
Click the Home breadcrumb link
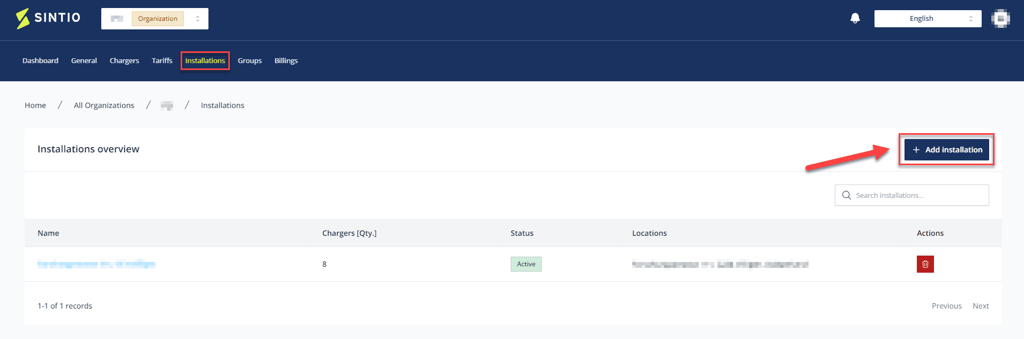(35, 105)
